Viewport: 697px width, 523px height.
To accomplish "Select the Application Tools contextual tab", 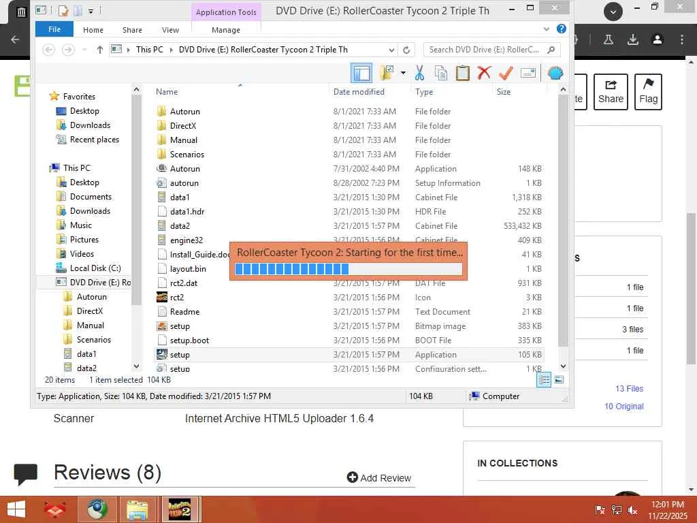I will [226, 12].
